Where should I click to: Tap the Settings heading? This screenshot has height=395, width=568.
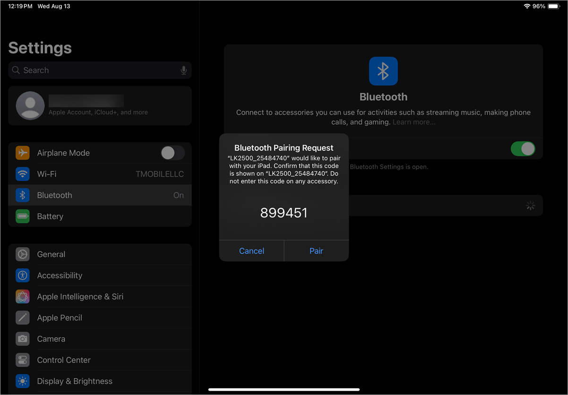40,48
